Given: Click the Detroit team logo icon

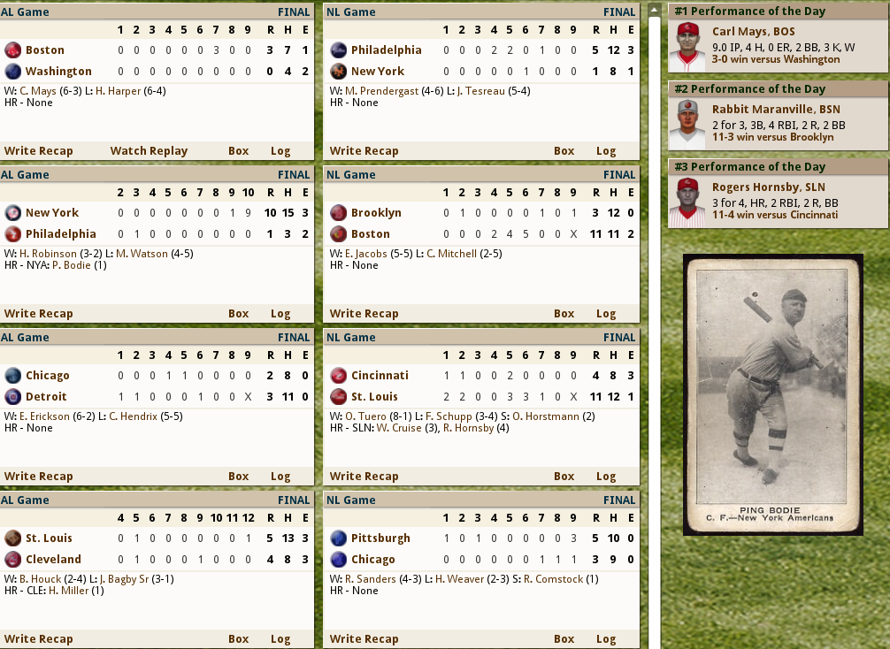Looking at the screenshot, I should click(x=12, y=396).
